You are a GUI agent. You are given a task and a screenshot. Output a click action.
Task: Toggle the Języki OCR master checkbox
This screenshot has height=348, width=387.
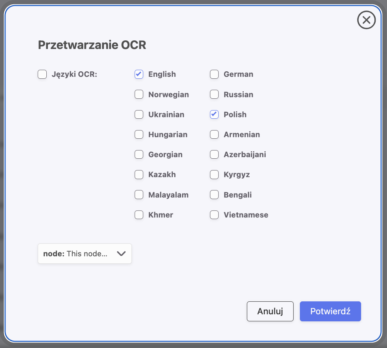coord(42,74)
